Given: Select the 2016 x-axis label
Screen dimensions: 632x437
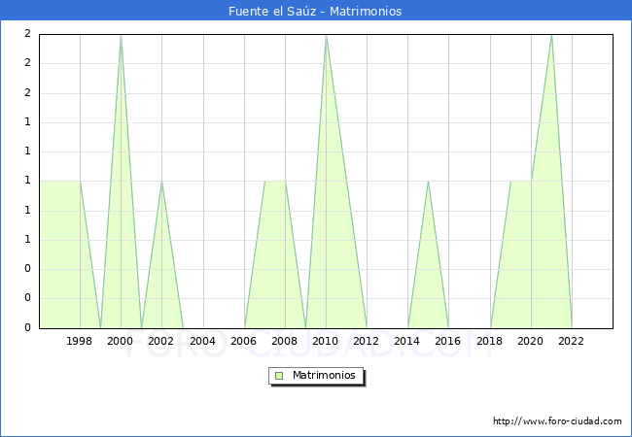Looking at the screenshot, I should coord(448,341).
